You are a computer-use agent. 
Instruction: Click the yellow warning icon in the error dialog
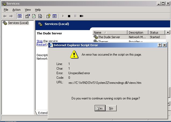pos(74,55)
